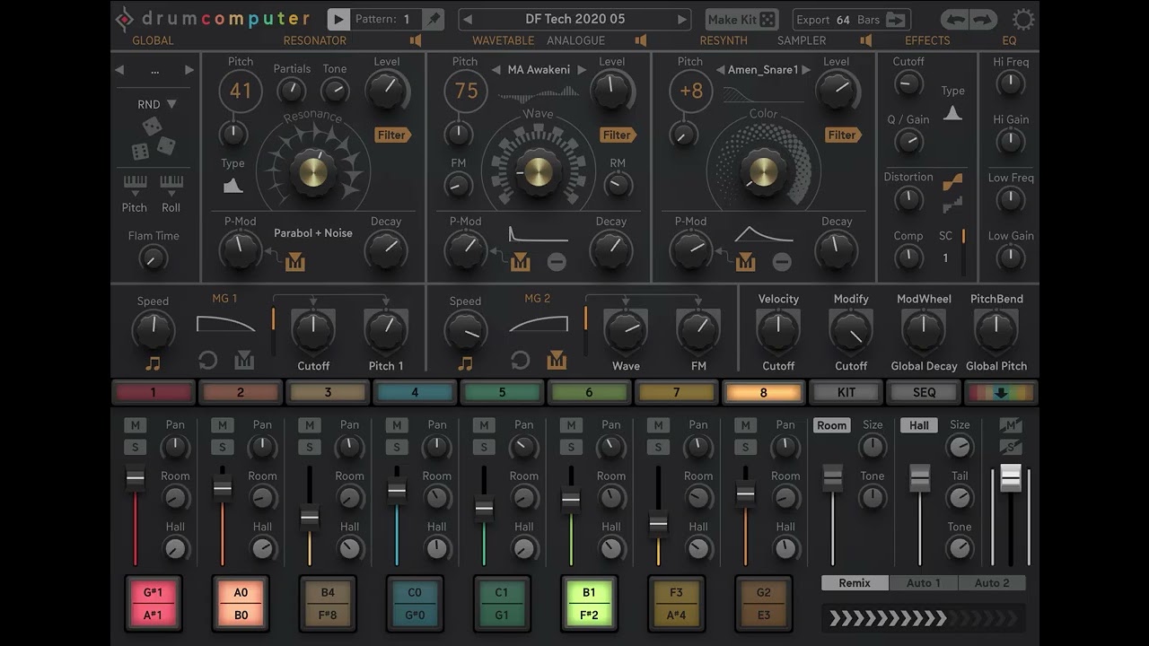The height and width of the screenshot is (646, 1149).
Task: Open the settings gear icon
Action: (x=1022, y=20)
